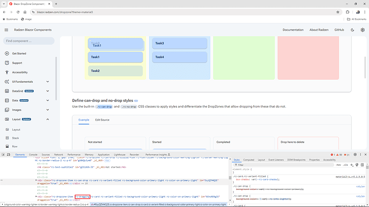Click the warnings count indicator in DevTools
369x207 pixels.
339,155
